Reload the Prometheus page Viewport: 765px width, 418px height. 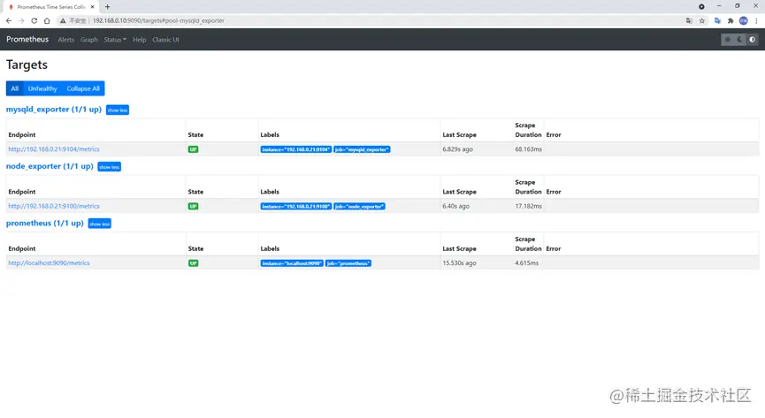click(x=34, y=20)
